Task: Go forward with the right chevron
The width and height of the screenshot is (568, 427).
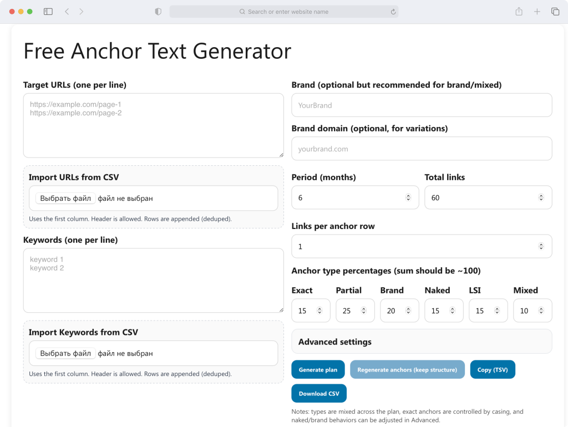Action: [81, 12]
